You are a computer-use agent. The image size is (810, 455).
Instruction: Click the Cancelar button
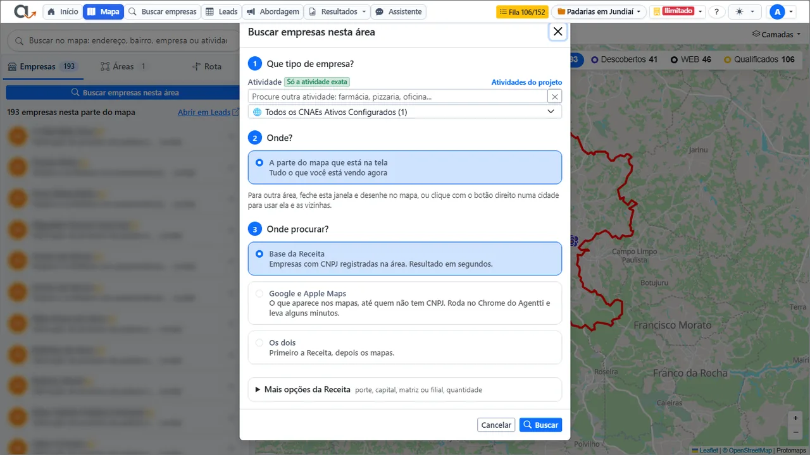coord(496,425)
